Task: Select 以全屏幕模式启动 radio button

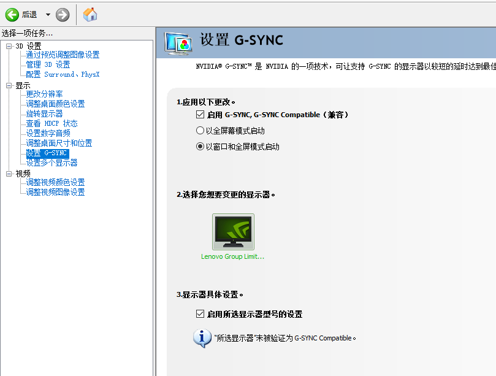Action: pos(200,131)
